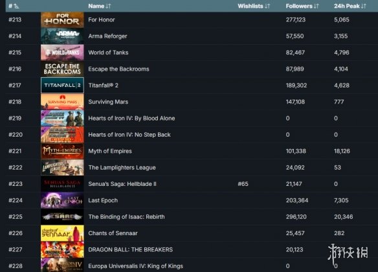Click the Surviving Mars name link
This screenshot has height=272, width=378.
pyautogui.click(x=108, y=102)
